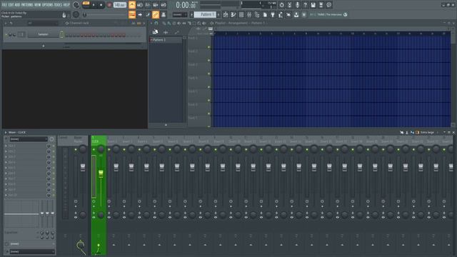
Task: Toggle the pattern/song mode switch
Action: 86,4
